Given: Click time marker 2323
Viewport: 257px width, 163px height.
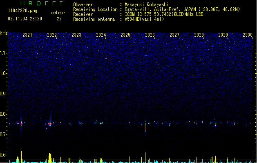Looking at the screenshot, I should point(76,35).
